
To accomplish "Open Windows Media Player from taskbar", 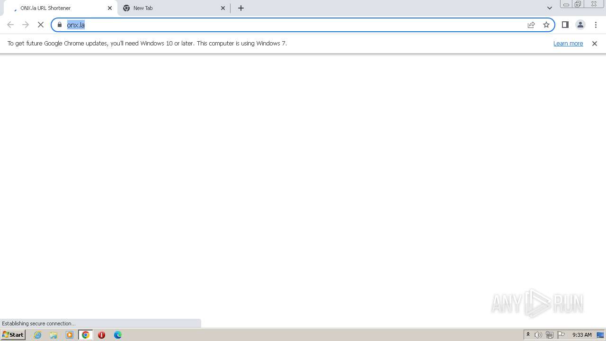I will point(70,335).
